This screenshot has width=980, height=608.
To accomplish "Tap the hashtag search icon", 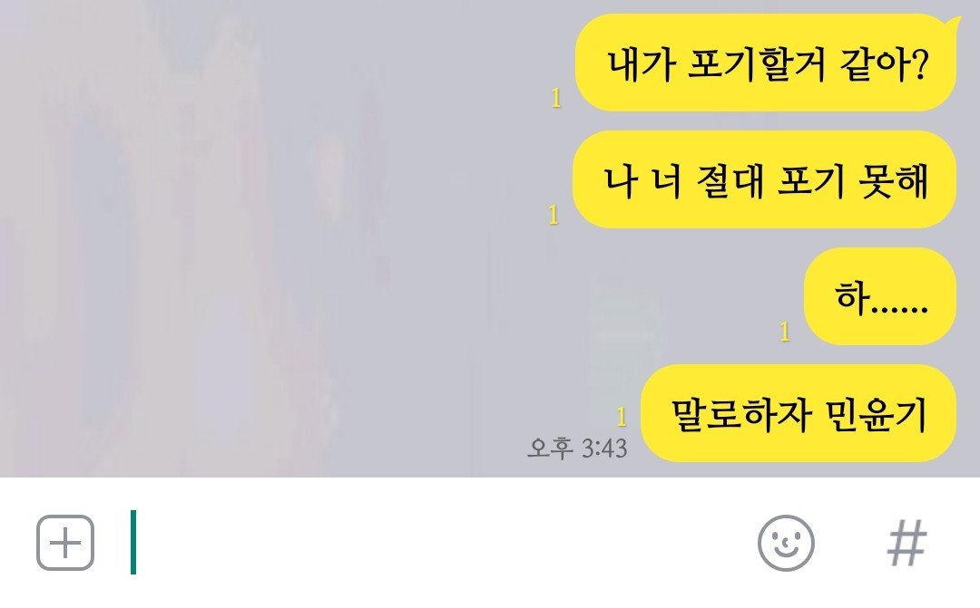I will pyautogui.click(x=906, y=543).
